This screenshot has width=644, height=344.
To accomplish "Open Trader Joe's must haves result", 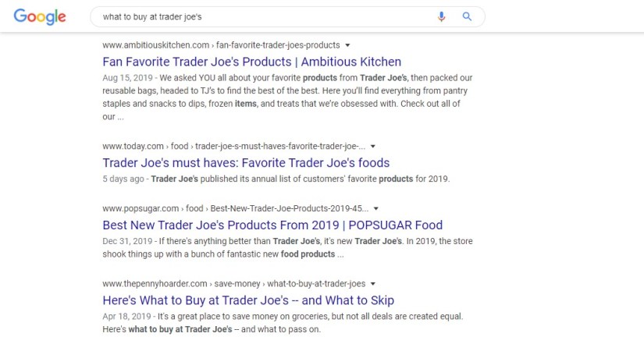I will tap(246, 163).
